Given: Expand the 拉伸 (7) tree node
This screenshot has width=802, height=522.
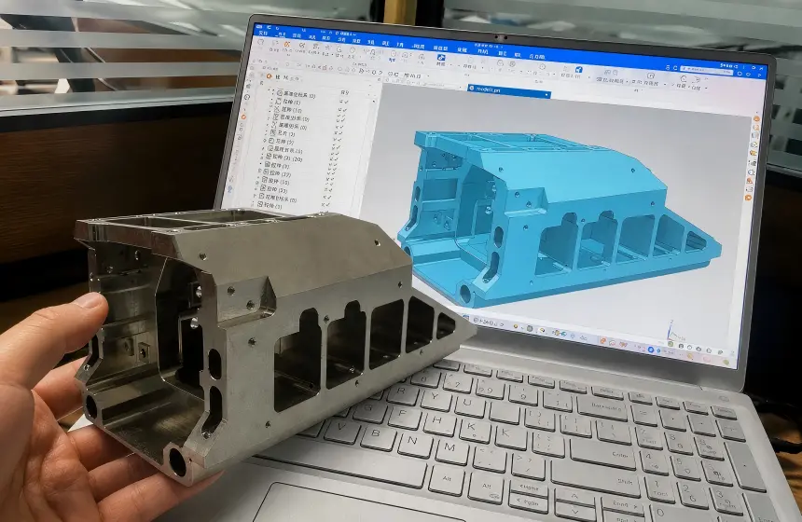Looking at the screenshot, I should click(x=265, y=140).
